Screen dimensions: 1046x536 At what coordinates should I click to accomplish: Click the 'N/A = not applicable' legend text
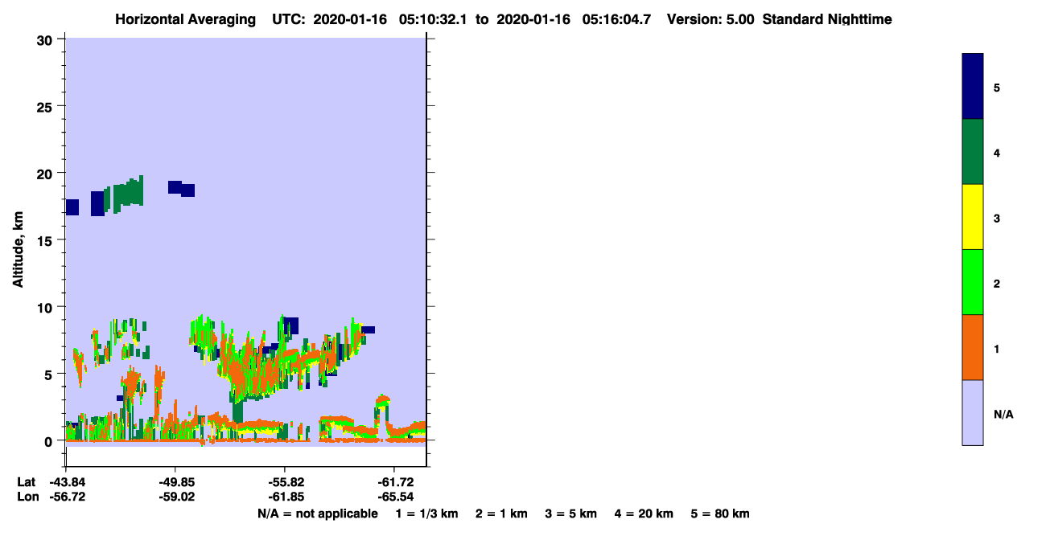coord(317,513)
